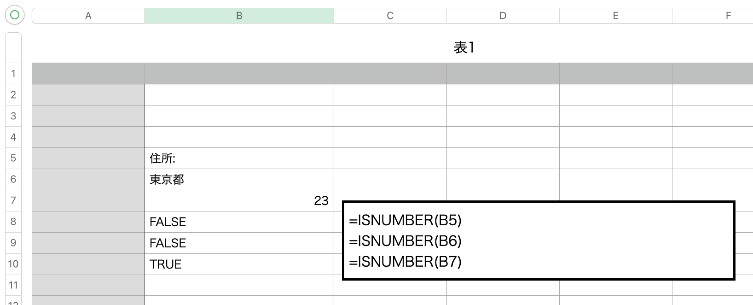Select column header D

point(503,15)
